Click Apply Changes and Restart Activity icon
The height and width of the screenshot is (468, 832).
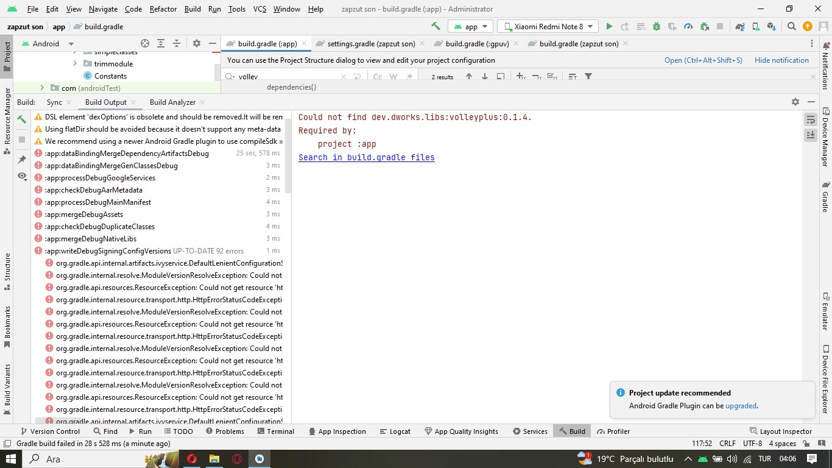[x=625, y=26]
